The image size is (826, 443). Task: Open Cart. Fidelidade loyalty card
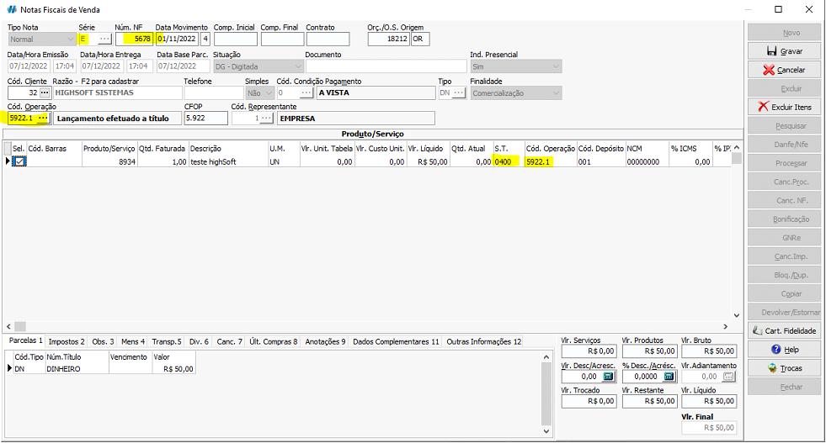784,330
